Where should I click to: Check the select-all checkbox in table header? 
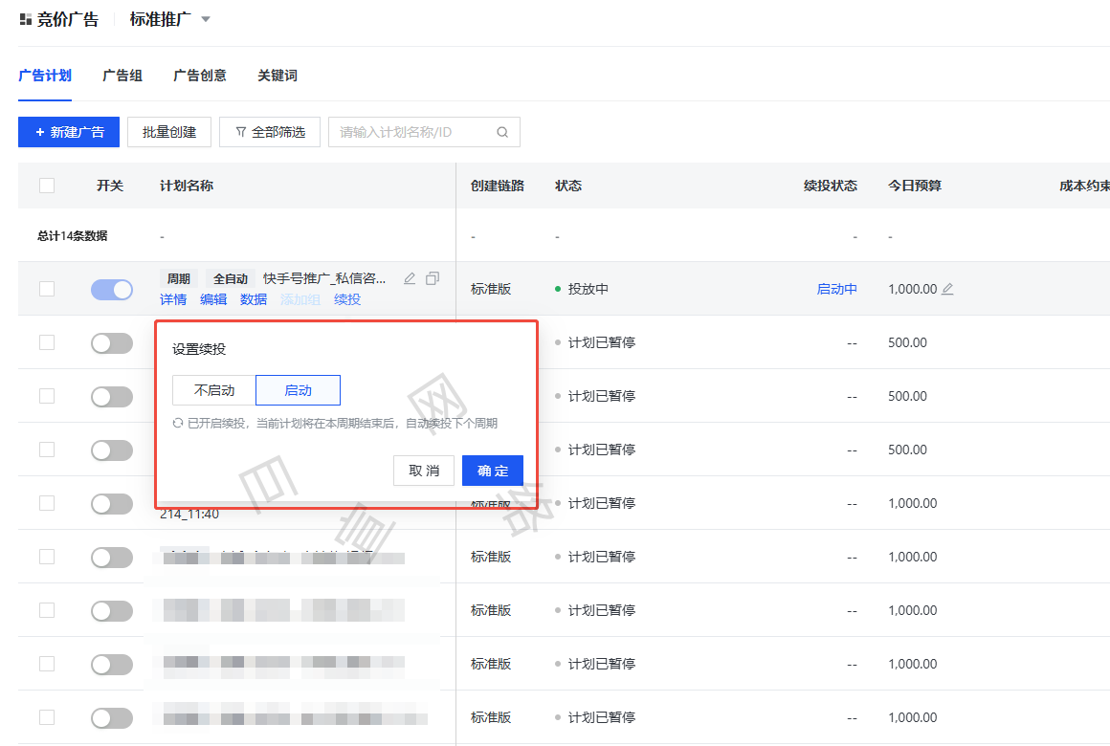pyautogui.click(x=47, y=185)
